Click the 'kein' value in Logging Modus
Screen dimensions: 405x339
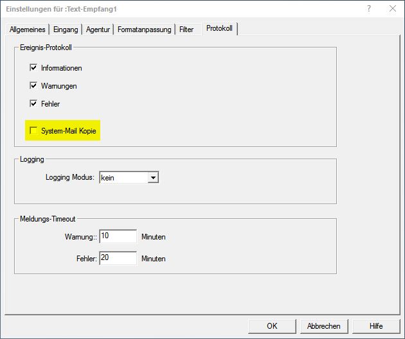(123, 178)
